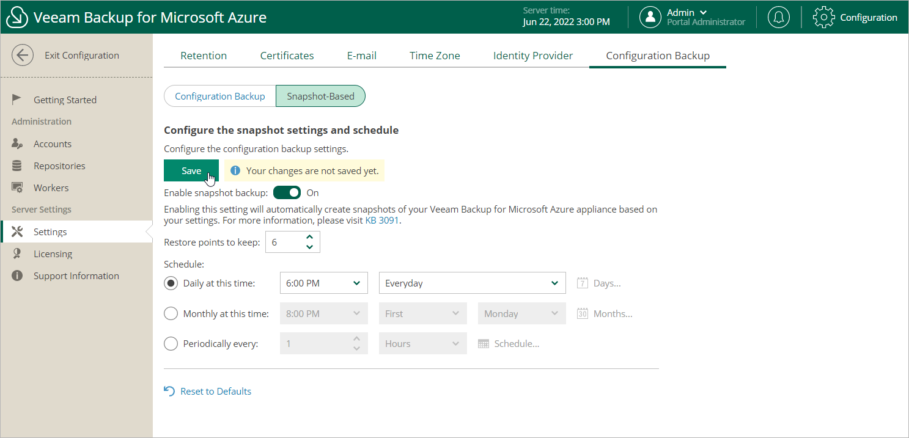Click the Getting Started flag icon
This screenshot has width=909, height=438.
pos(17,100)
